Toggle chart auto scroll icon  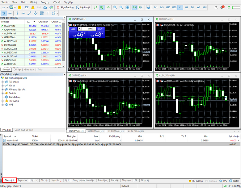point(134,7)
